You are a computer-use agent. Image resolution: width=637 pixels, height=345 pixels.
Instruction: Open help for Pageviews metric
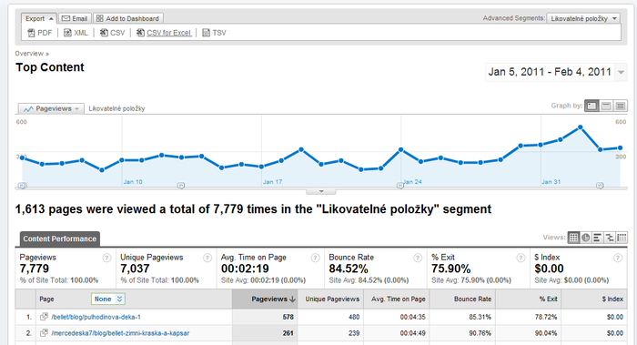[106, 258]
